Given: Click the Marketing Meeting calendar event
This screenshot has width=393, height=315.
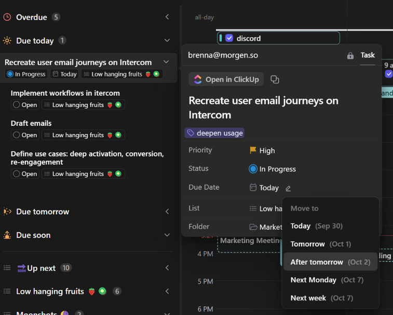Looking at the screenshot, I should pos(249,244).
